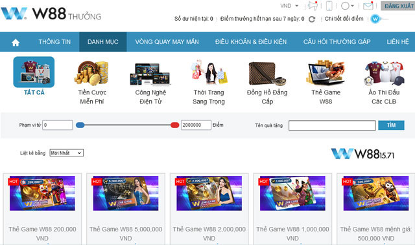The height and width of the screenshot is (245, 415).
Task: Click the red maximum handle on points slider
Action: coord(174,125)
